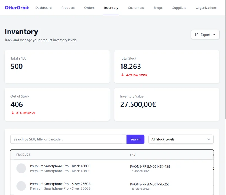Open Premium Smartphone Pro - Black 128GB row
The width and height of the screenshot is (226, 195).
point(60,166)
